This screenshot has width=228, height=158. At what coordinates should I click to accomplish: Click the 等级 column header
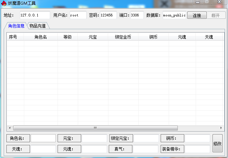[x=67, y=37]
